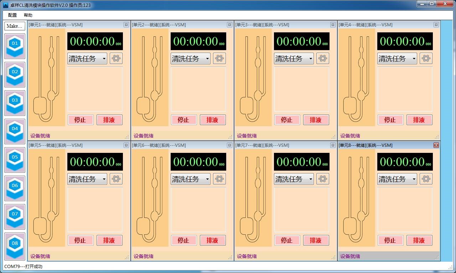Click the empty task list box in unit 4
The height and width of the screenshot is (273, 456).
405,89
